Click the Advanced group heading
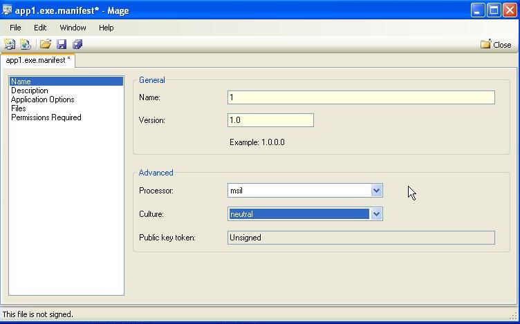520x324 pixels. (156, 173)
